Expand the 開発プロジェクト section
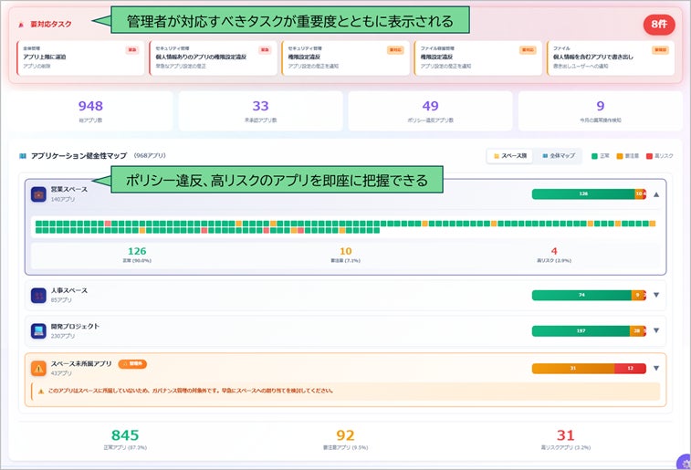Viewport: 691px width, 470px height. 655,330
